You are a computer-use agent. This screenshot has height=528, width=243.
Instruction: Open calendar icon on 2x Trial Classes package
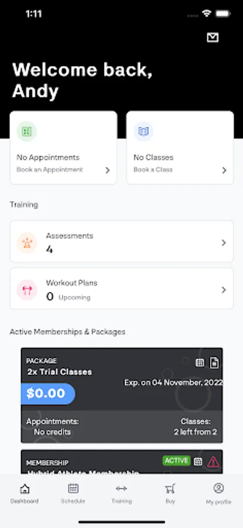pyautogui.click(x=200, y=363)
